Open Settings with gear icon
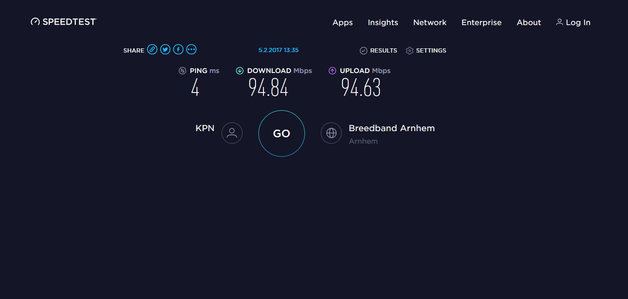This screenshot has height=299, width=628. pyautogui.click(x=426, y=50)
